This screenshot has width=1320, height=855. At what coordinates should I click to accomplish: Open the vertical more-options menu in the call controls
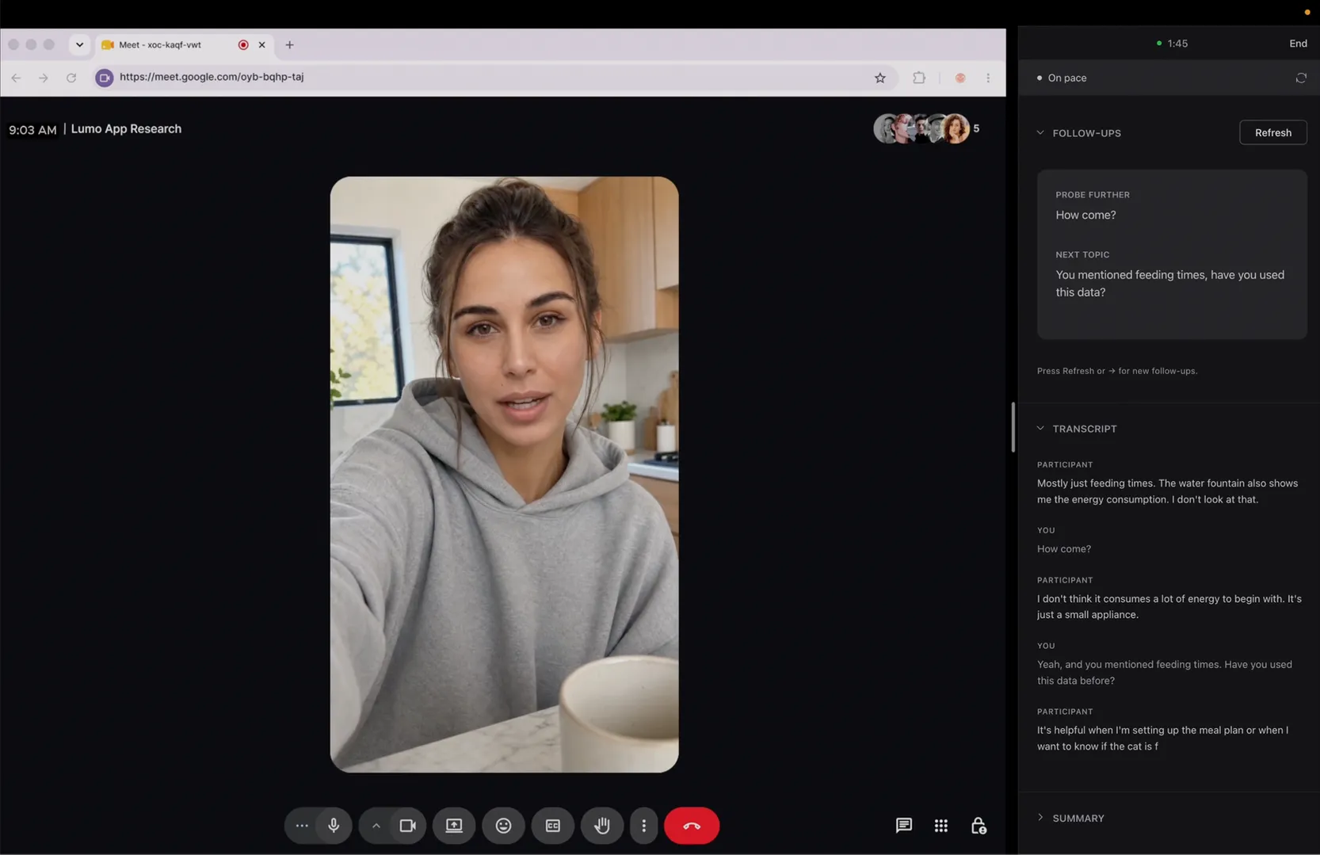coord(643,826)
